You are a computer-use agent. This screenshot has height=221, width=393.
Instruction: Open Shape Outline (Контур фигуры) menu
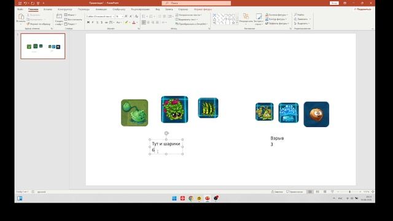pyautogui.click(x=276, y=19)
